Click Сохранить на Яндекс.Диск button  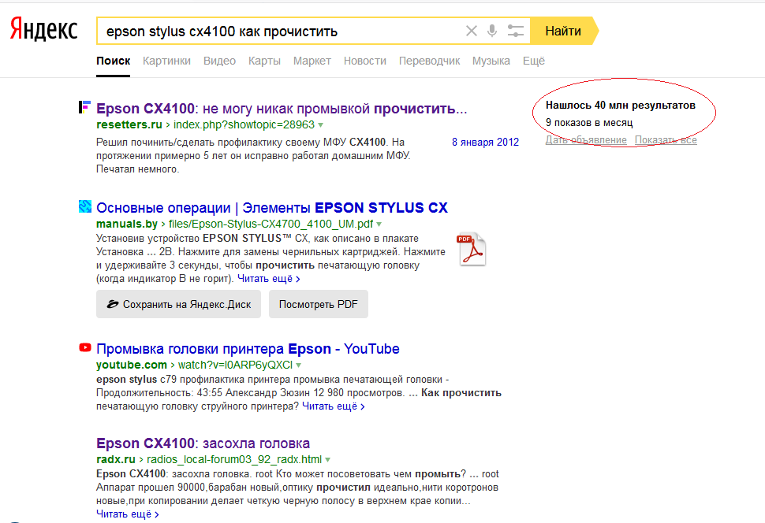[x=178, y=304]
